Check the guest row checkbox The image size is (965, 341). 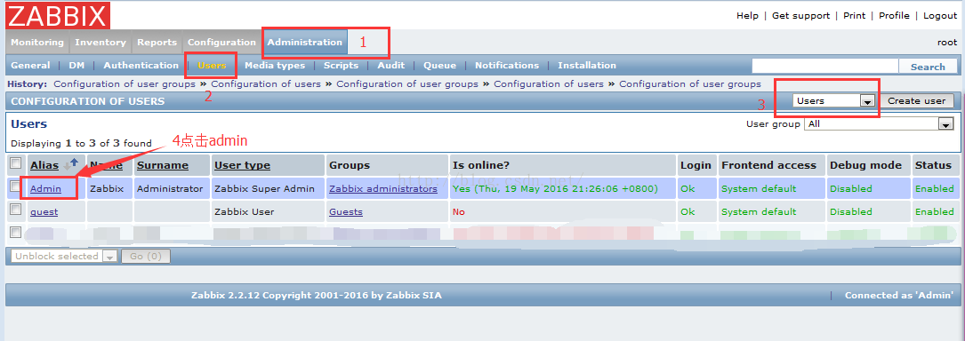(x=16, y=210)
